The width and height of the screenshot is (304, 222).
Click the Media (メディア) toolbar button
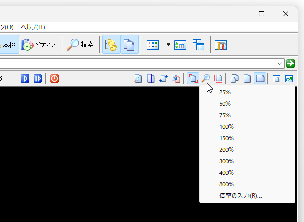point(39,45)
